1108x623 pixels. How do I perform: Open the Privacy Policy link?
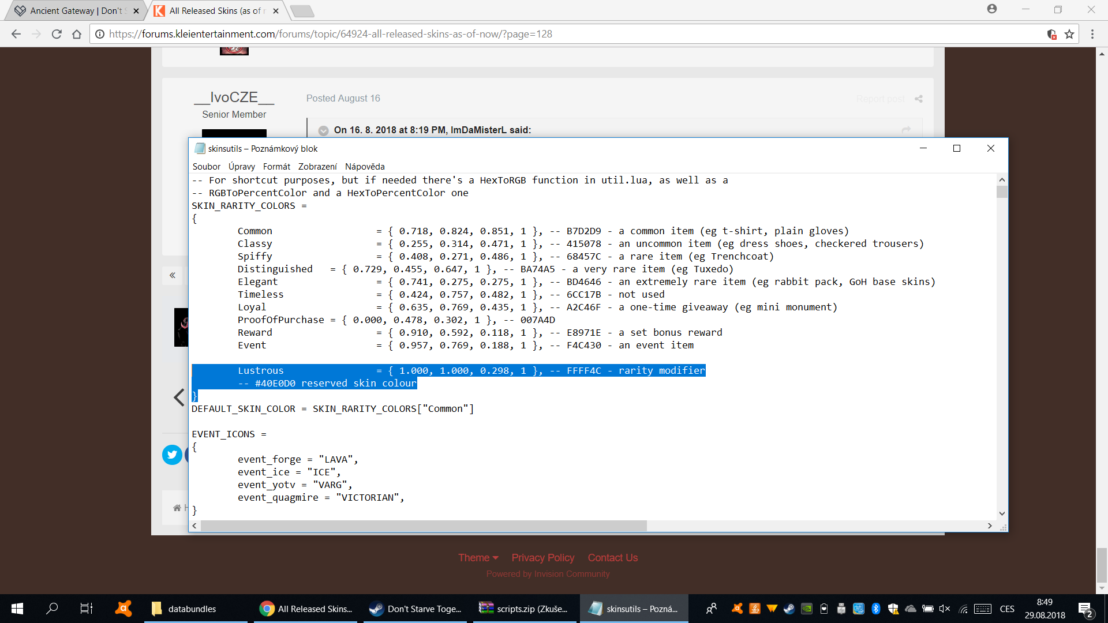pyautogui.click(x=542, y=558)
